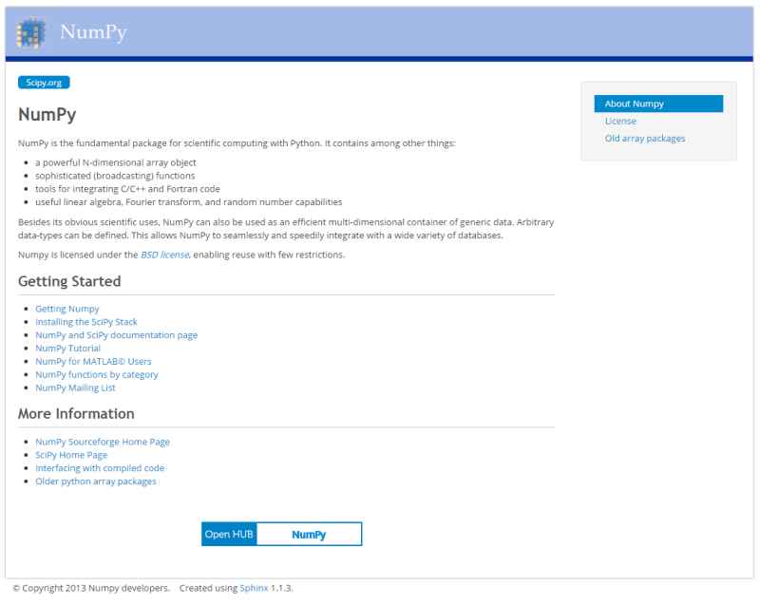
Task: Visit NumPy Sourceforge Home Page link
Action: coord(103,442)
